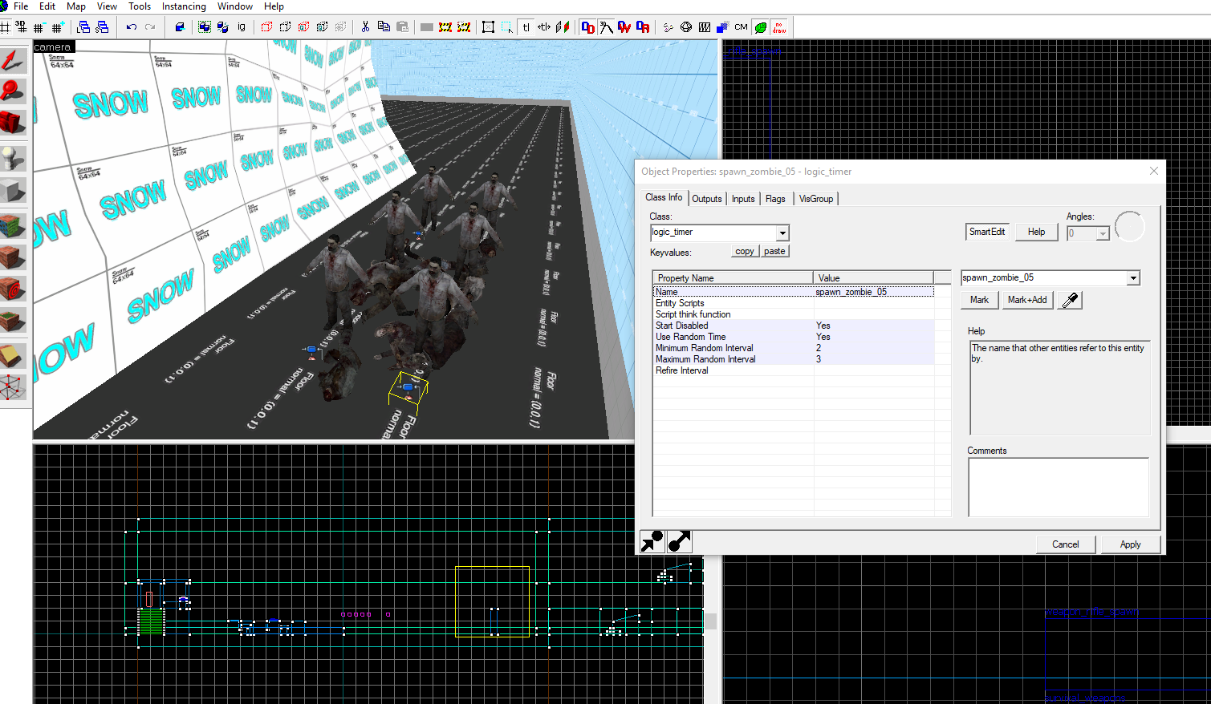Toggle the 'no draw' toolbar button

778,27
